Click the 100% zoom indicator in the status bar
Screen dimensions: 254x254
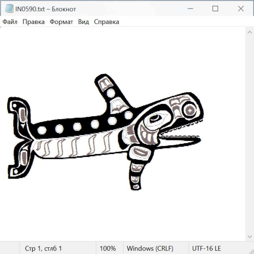[x=108, y=248]
